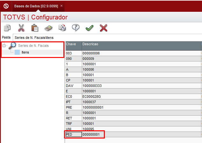Viewport: 202px width, 143px height.
Task: Select the row with key B
Action: point(133,75)
